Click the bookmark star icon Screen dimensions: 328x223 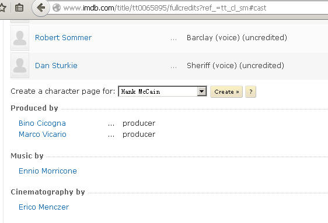[2, 8]
